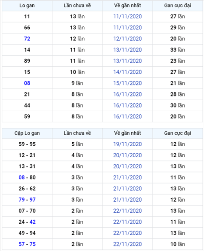This screenshot has height=251, width=204.
Task: Select the row cell for pair 26 - 62
Action: coord(27,189)
